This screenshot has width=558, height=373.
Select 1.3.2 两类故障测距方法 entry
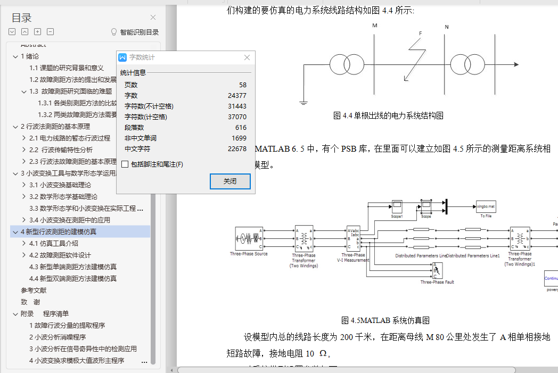(x=77, y=115)
